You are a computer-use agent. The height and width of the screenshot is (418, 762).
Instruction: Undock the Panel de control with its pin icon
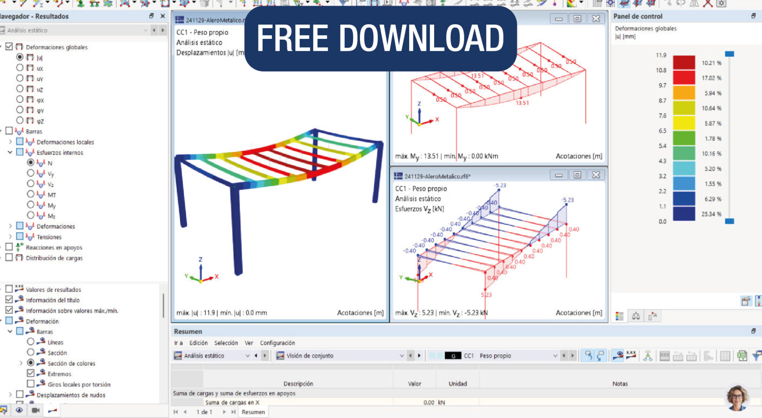coord(753,16)
